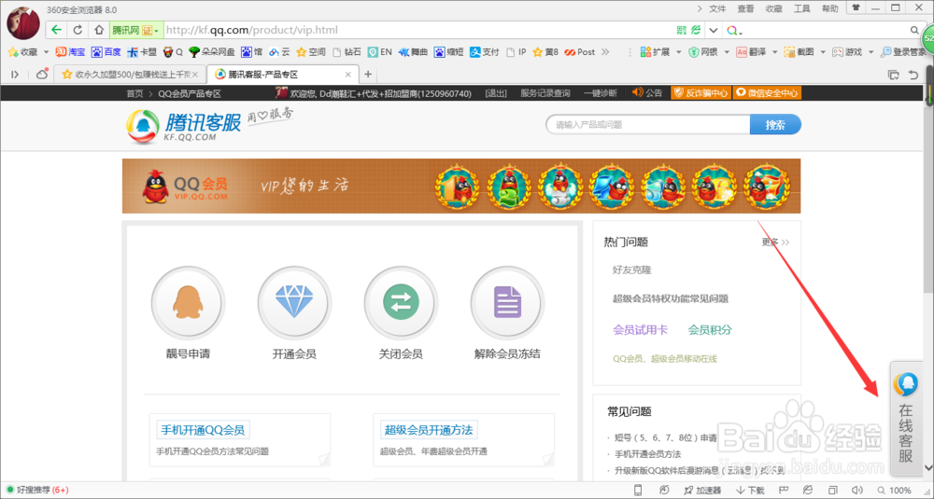The height and width of the screenshot is (499, 934).
Task: Click the 解除会员冻结 document icon
Action: [507, 302]
